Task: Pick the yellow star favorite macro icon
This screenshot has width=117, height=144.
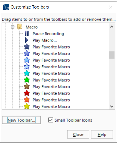Action: tap(27, 106)
